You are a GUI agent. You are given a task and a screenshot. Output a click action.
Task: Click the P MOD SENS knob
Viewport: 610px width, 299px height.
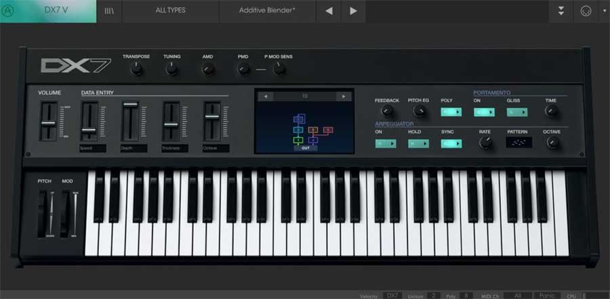(279, 69)
